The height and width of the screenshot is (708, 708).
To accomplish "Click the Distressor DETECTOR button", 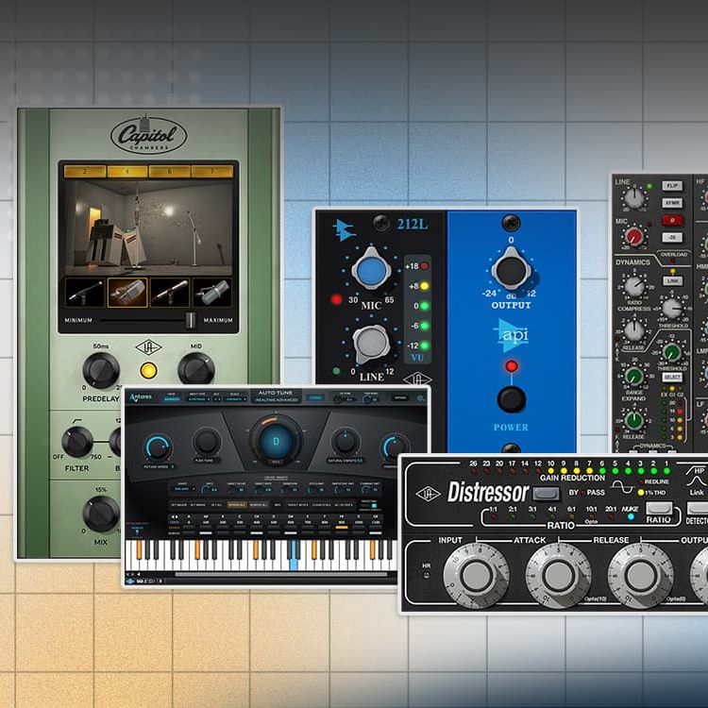I will point(698,508).
